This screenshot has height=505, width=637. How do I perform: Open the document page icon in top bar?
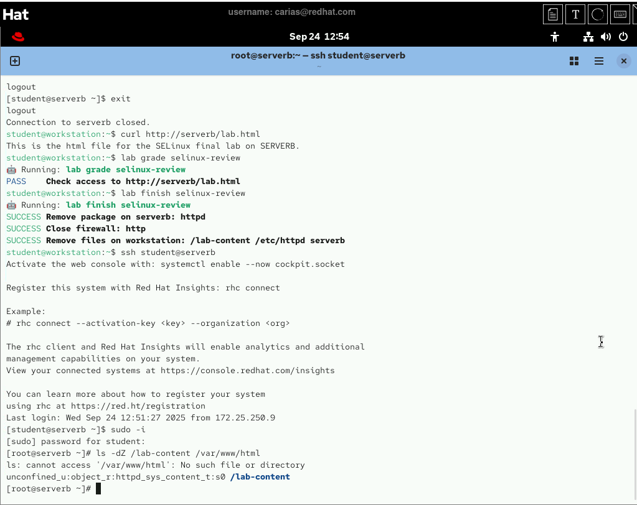coord(553,14)
